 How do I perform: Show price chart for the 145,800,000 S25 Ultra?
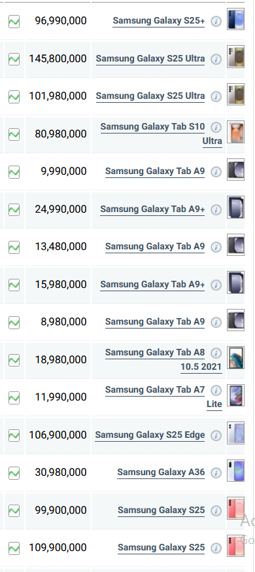pyautogui.click(x=14, y=59)
